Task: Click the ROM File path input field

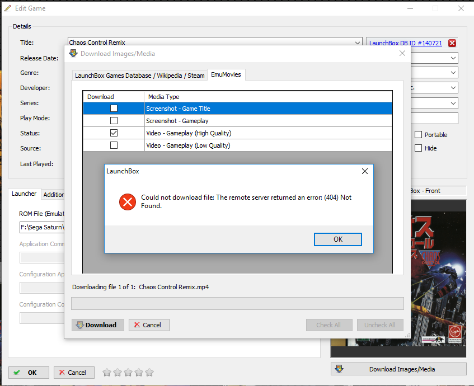Action: pyautogui.click(x=42, y=227)
